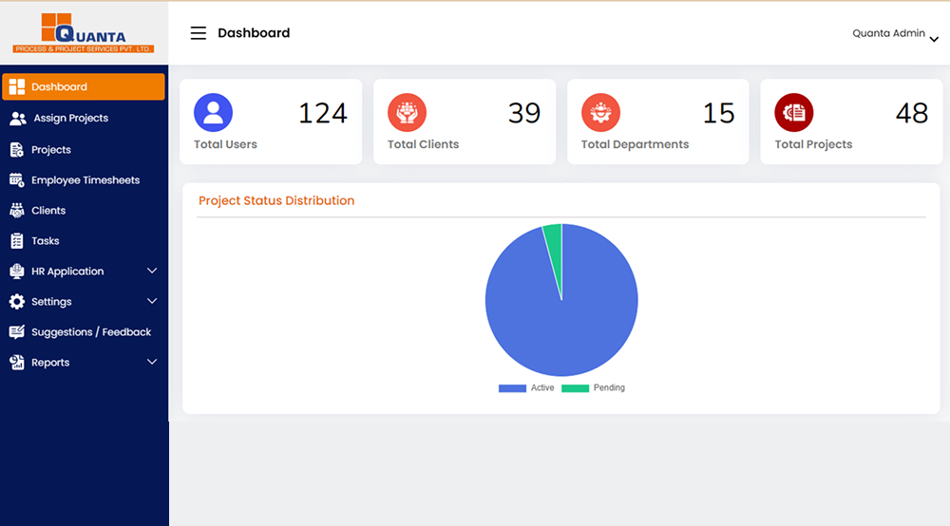The height and width of the screenshot is (526, 950).
Task: Click the HR Application icon
Action: pos(17,272)
